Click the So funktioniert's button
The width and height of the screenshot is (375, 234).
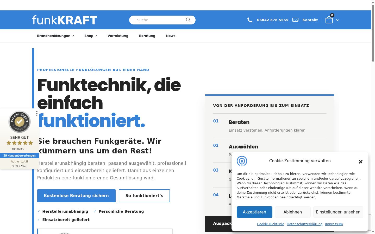(144, 196)
